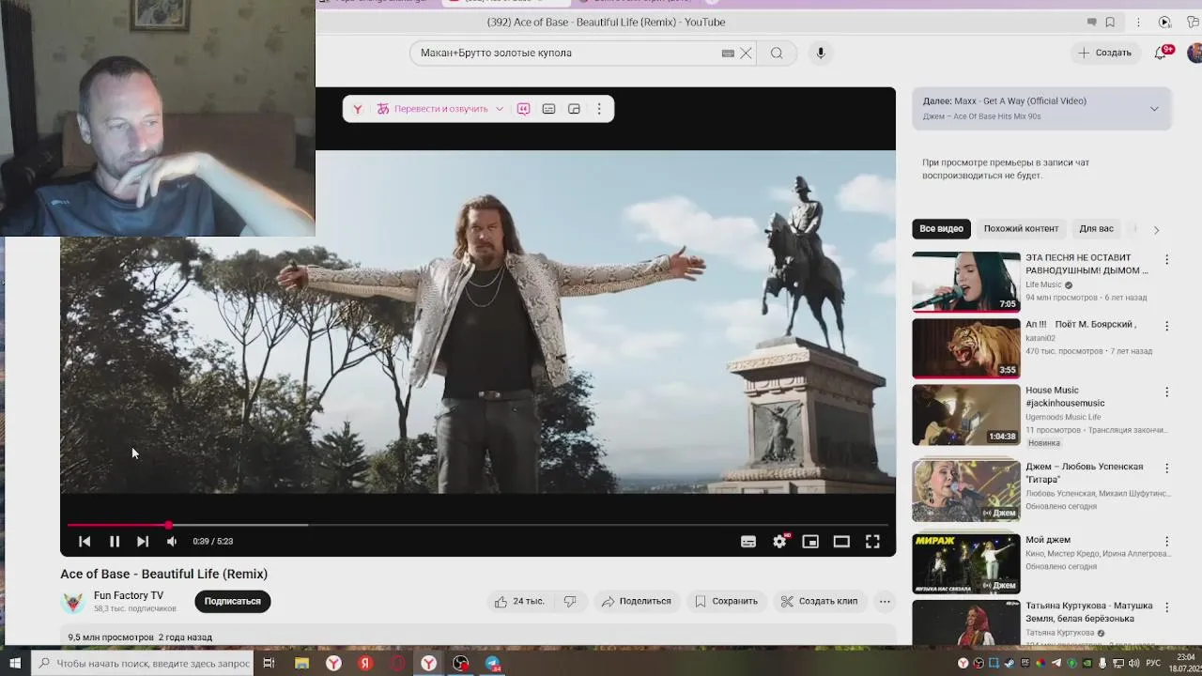This screenshot has height=676, width=1202.
Task: Click the playhead scrubber dot
Action: pyautogui.click(x=168, y=525)
